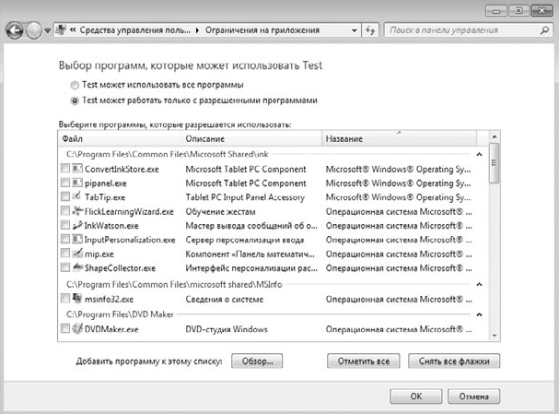The image size is (559, 414).
Task: Click the program list scrollbar thumb
Action: click(495, 163)
